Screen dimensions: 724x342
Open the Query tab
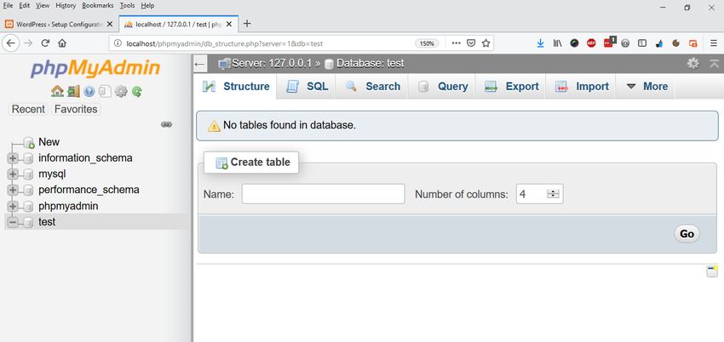(442, 87)
